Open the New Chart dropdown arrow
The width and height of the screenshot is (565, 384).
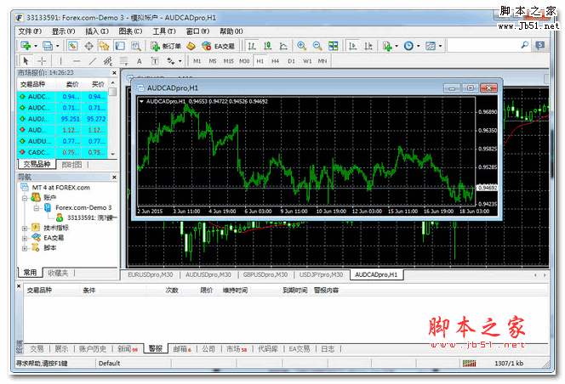36,46
